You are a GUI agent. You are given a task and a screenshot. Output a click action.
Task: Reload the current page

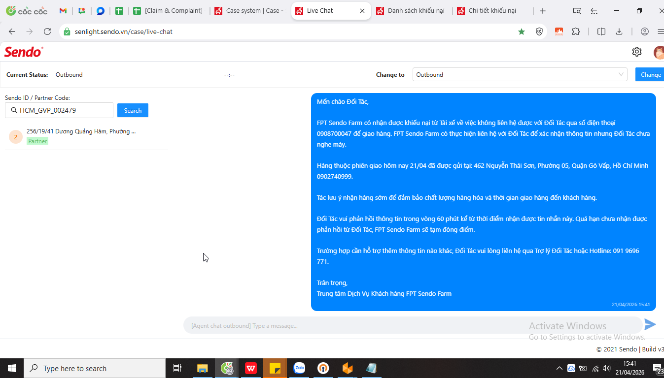[x=47, y=31]
